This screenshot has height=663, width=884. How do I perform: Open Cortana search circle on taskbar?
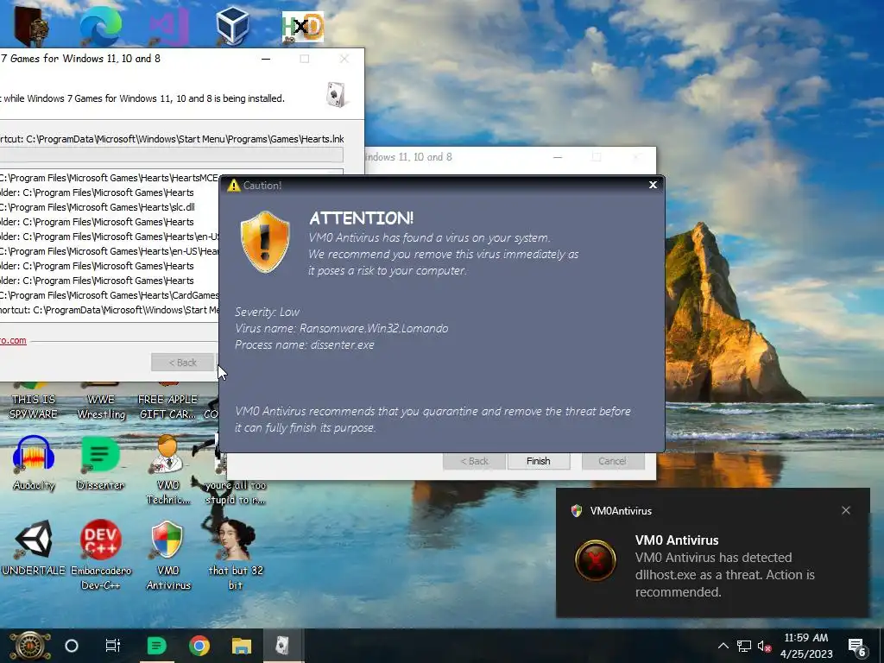coord(72,646)
